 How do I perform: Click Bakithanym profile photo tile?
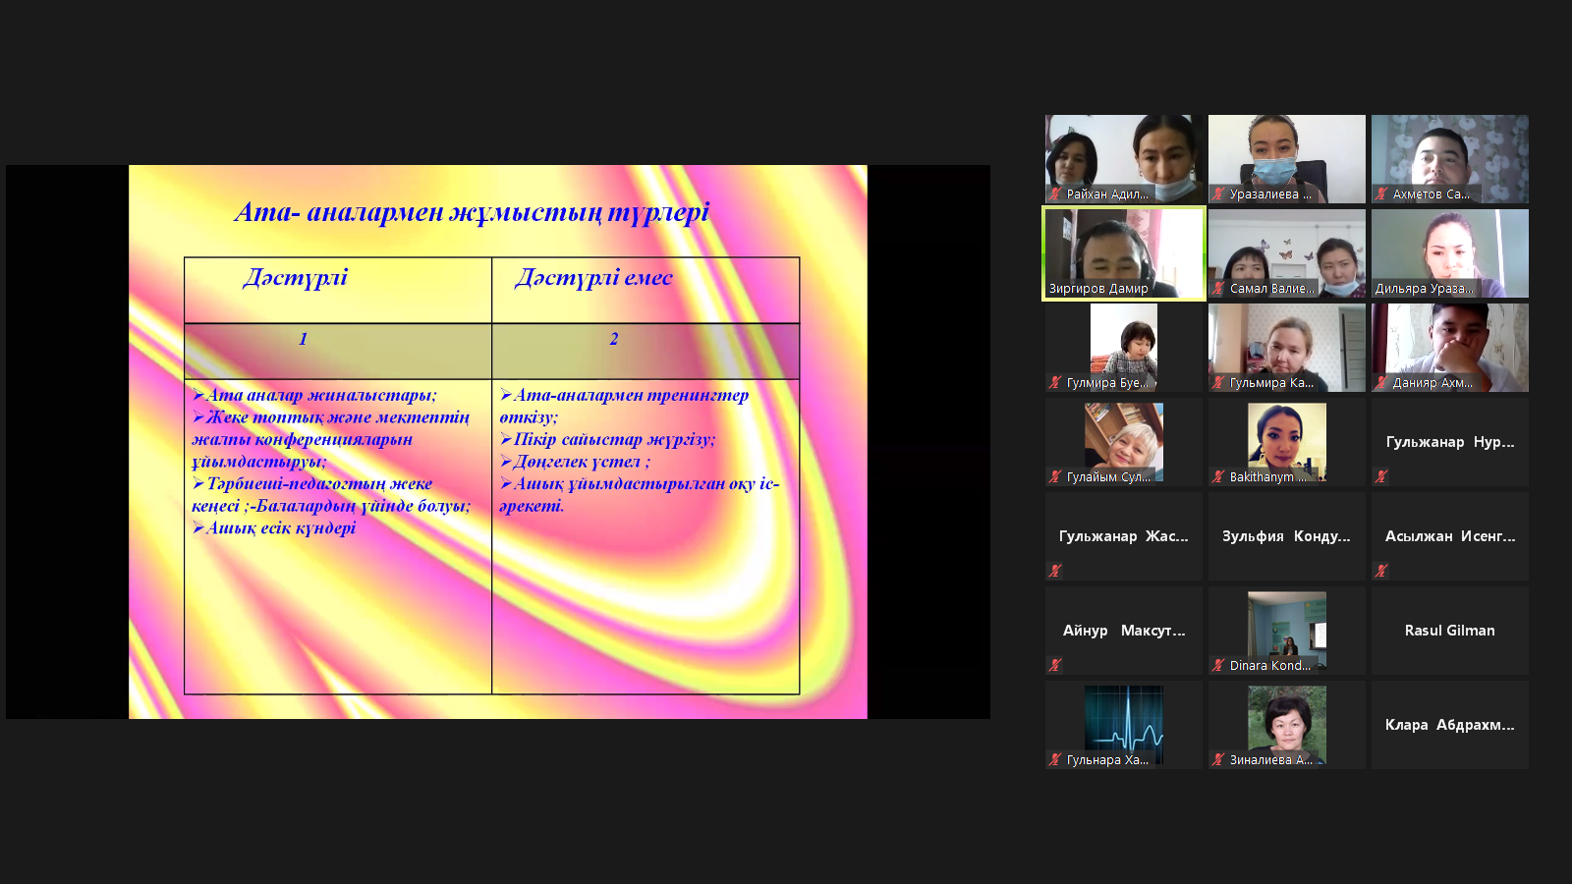(1286, 437)
